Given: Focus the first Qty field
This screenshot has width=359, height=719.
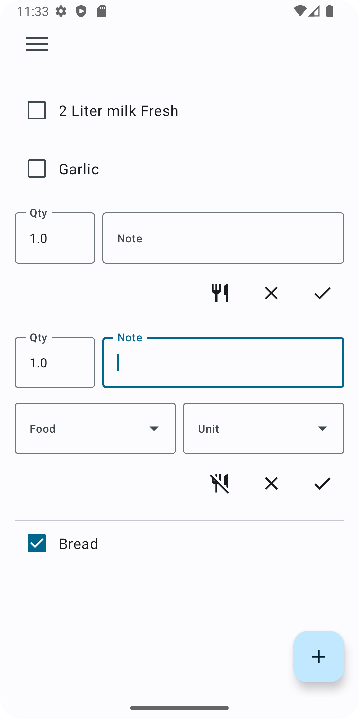Looking at the screenshot, I should pyautogui.click(x=55, y=238).
